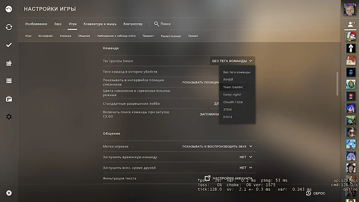Click the Фильтрация текста label
359x202 pixels.
click(x=120, y=178)
